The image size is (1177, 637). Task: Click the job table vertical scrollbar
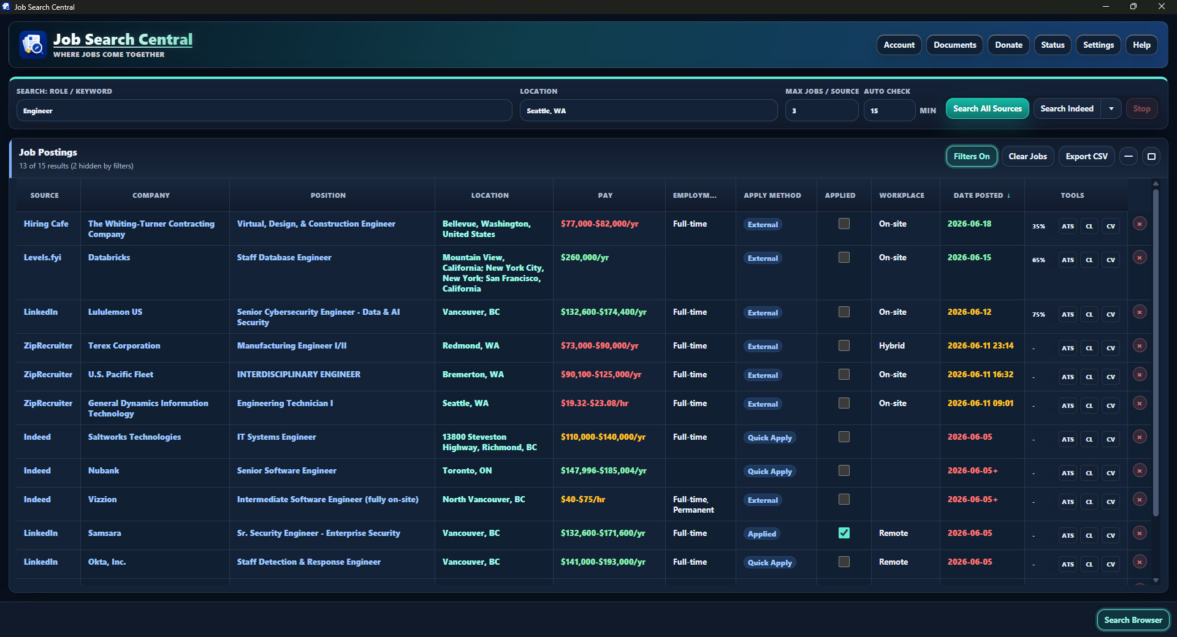(x=1156, y=352)
